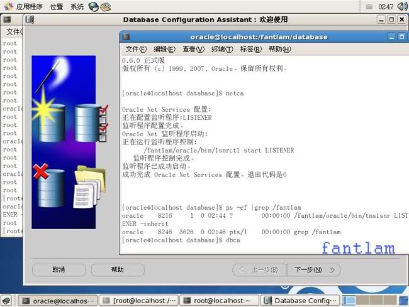Switch to [root@localhost:/ taskbar window
The image size is (409, 307).
(x=139, y=301)
